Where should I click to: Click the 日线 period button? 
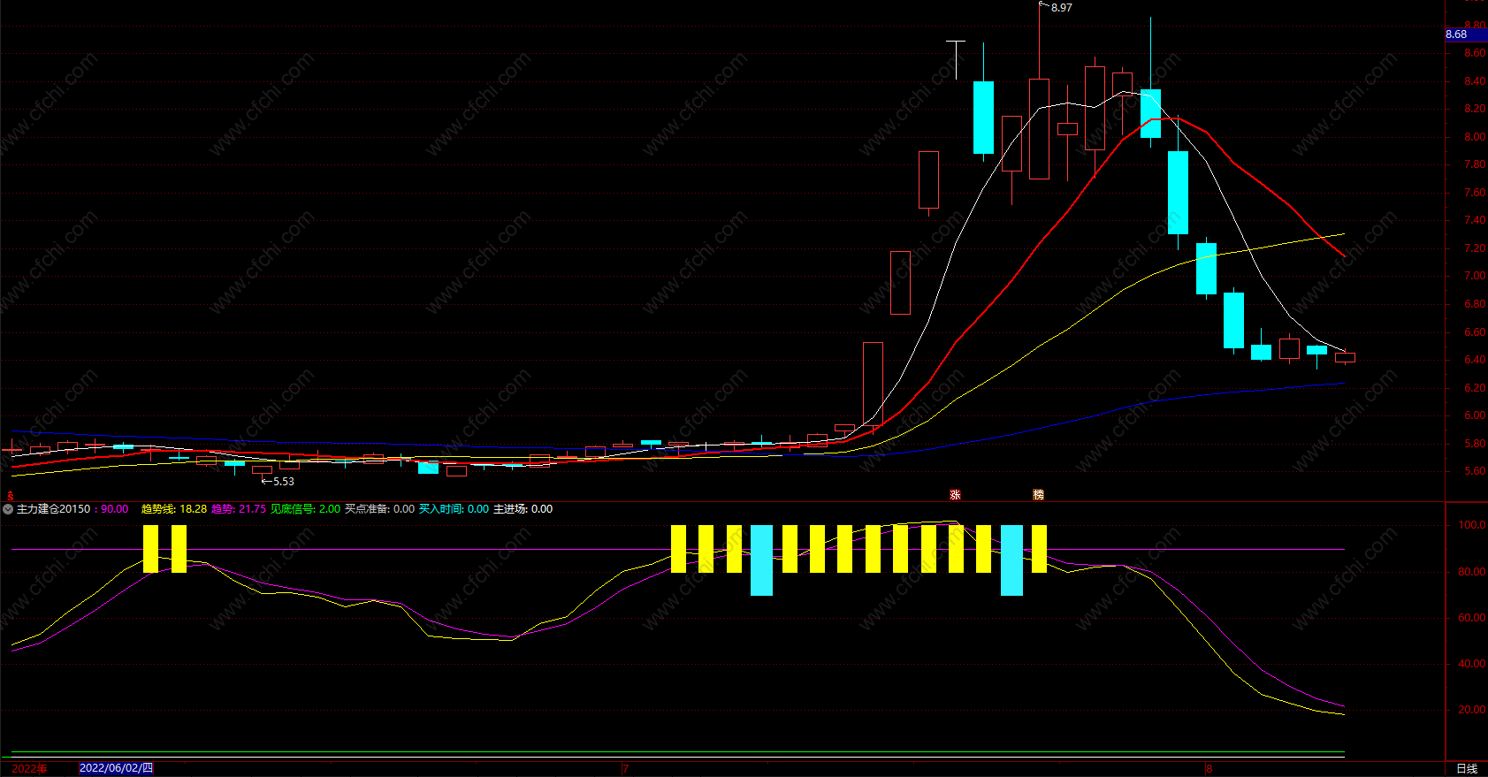1467,768
